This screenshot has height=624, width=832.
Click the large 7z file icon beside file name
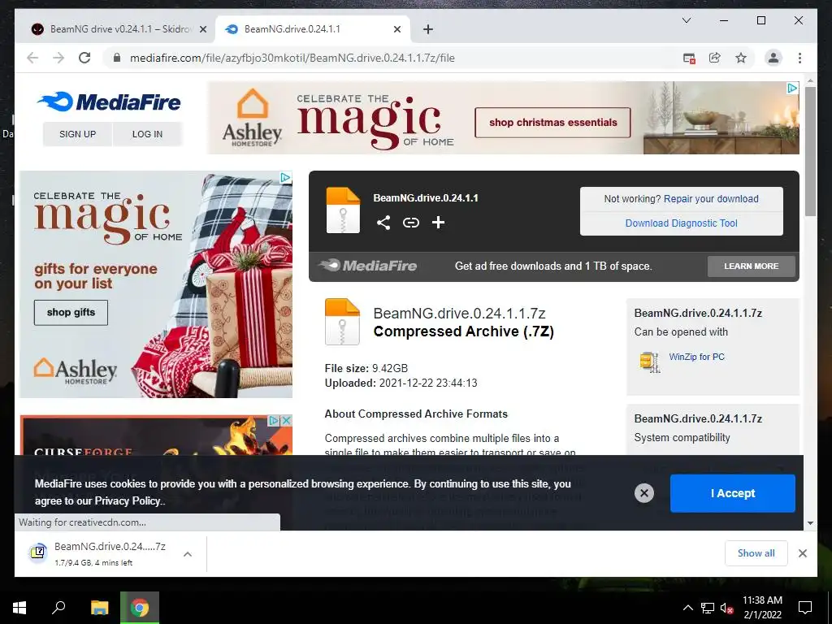pos(342,322)
